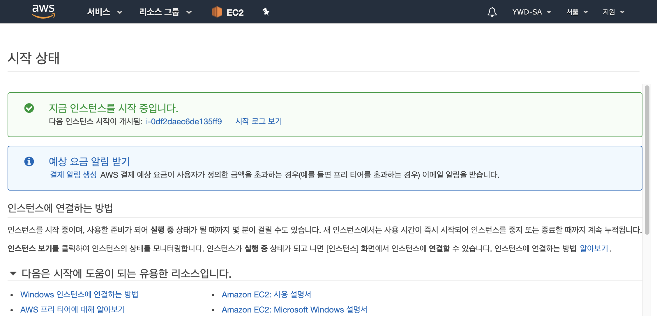
Task: Open the 지원 support menu
Action: (613, 12)
